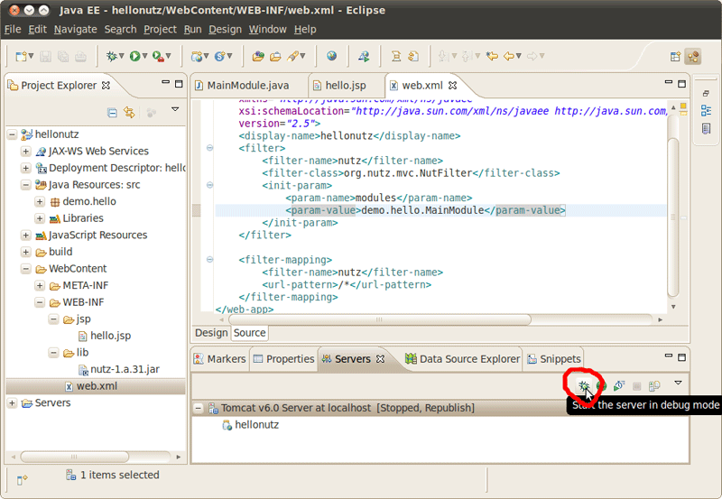Click Link with Editor in Project Explorer
Image resolution: width=722 pixels, height=499 pixels.
tap(130, 112)
